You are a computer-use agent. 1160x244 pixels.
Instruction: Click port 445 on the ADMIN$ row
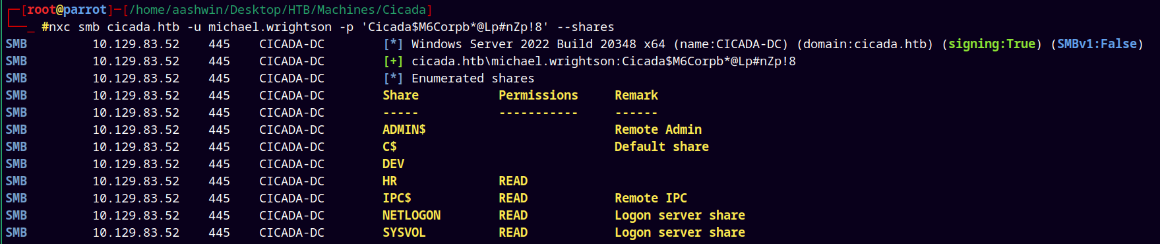coord(220,130)
